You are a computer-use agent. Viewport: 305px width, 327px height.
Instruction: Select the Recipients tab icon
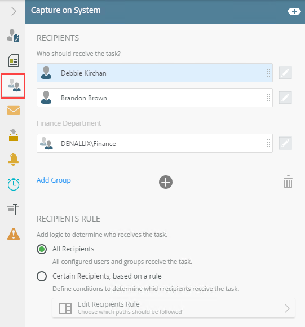13,86
